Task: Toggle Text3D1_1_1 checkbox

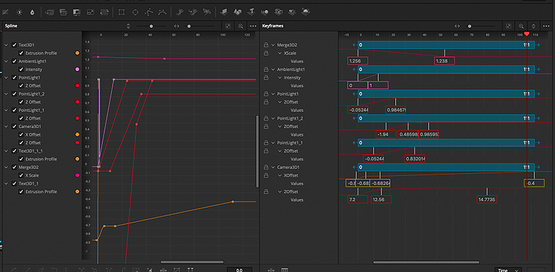Action: (x=15, y=151)
